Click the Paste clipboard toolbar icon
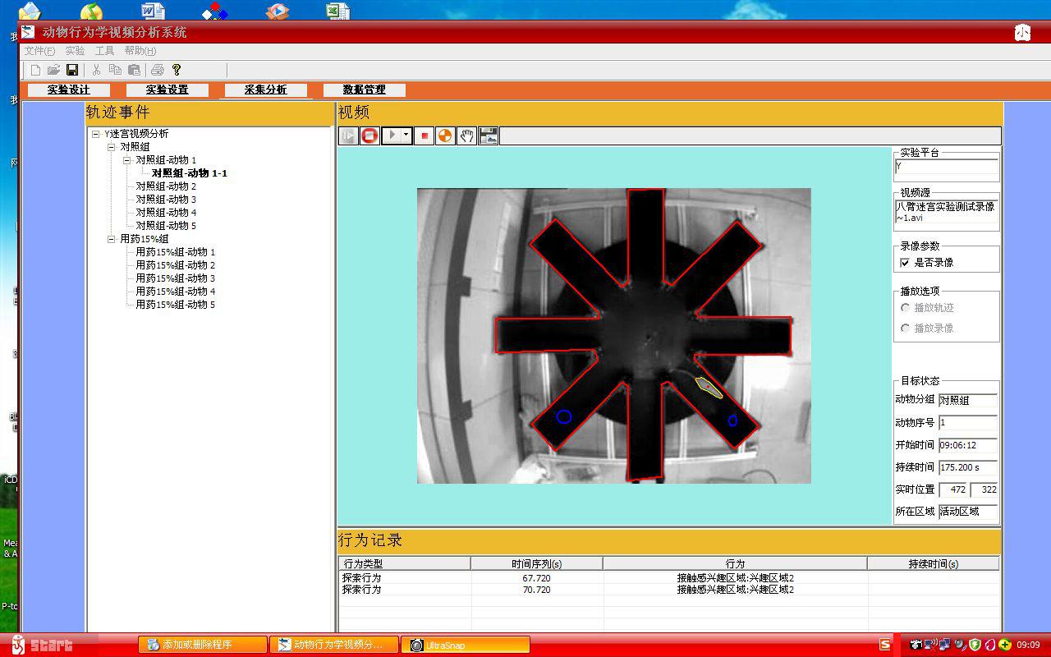The image size is (1051, 657). click(134, 71)
